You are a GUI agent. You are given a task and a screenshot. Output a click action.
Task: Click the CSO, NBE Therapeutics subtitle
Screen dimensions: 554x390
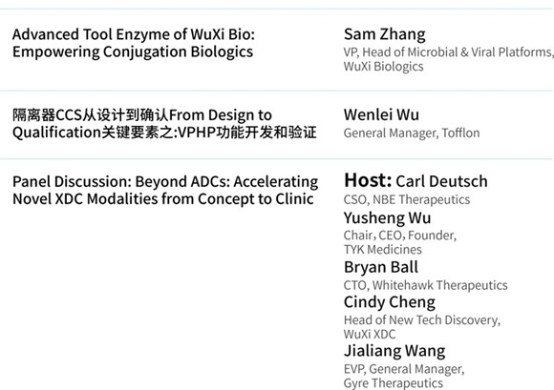click(x=407, y=199)
